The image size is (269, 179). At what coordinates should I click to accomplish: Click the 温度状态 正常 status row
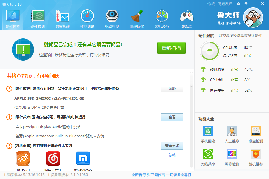pyautogui.click(x=237, y=55)
